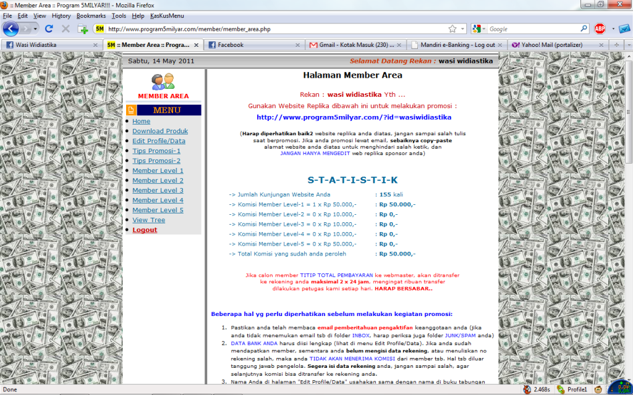633x395 pixels.
Task: Click the forward navigation arrow
Action: click(x=25, y=29)
